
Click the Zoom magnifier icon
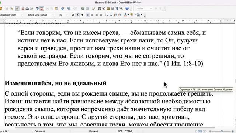(121, 8)
